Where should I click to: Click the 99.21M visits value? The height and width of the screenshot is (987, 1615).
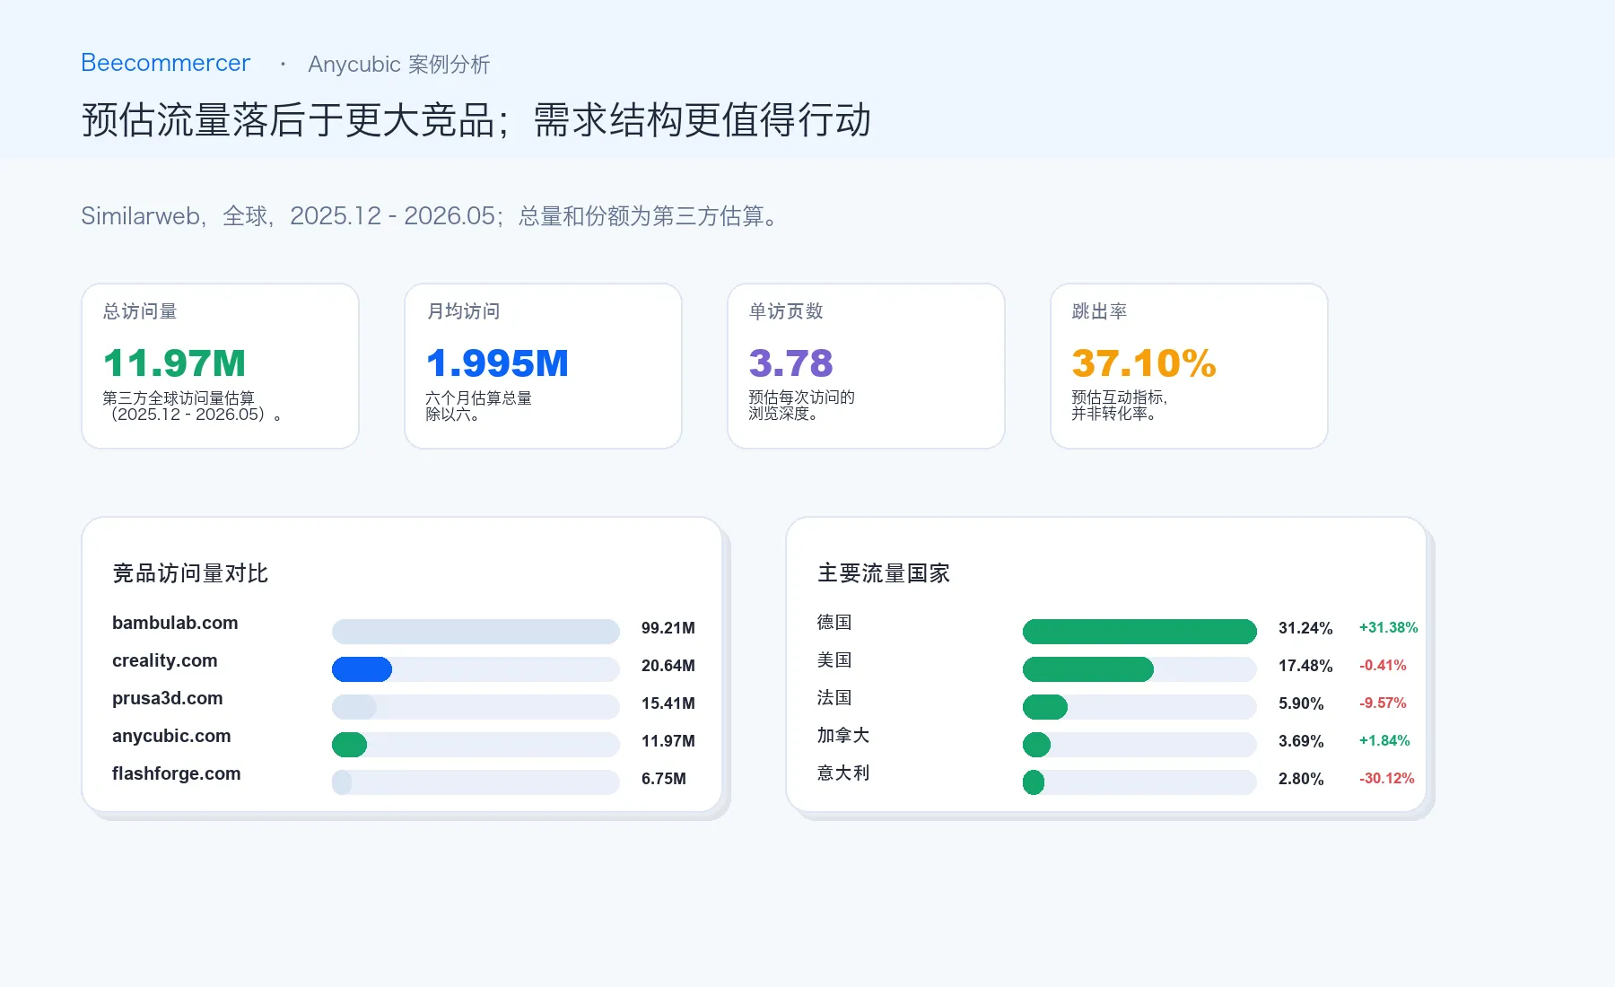click(x=668, y=628)
